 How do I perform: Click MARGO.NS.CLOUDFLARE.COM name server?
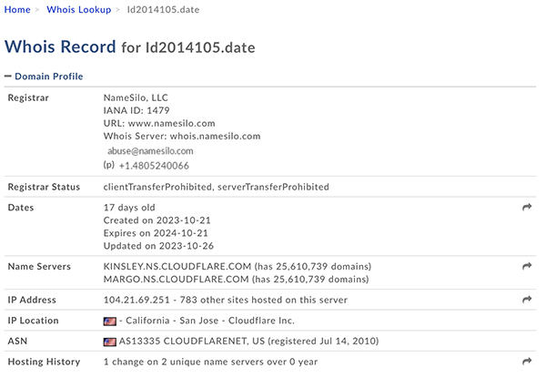click(x=177, y=280)
